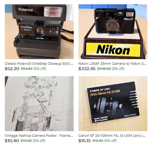
Task: View the Canon EF lens manual image
Action: pyautogui.click(x=113, y=104)
